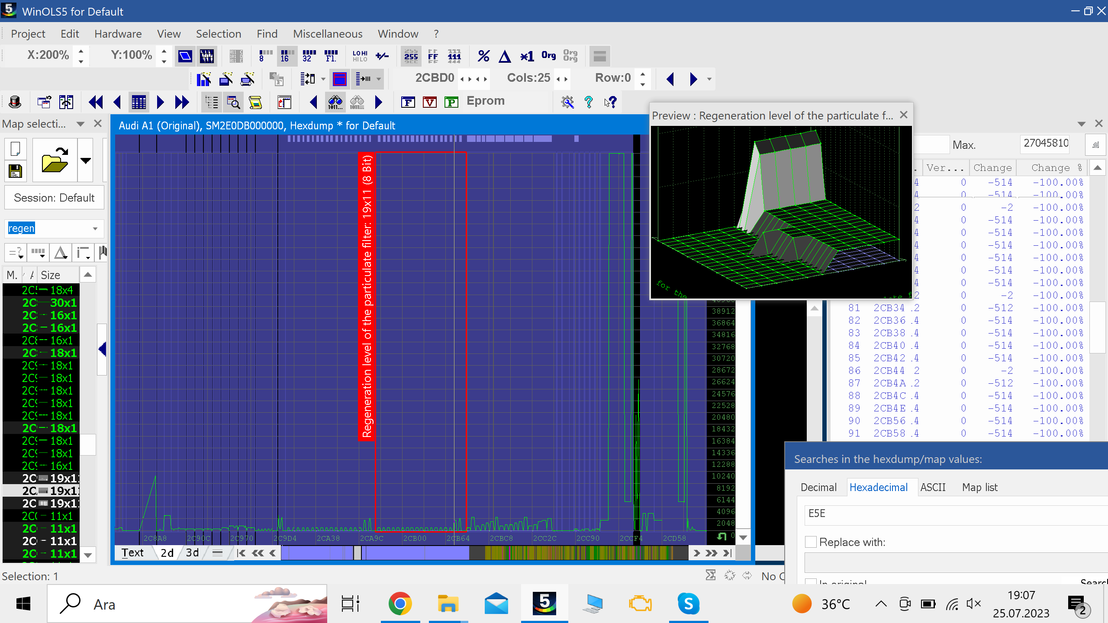Select the Map list search tab

[980, 487]
